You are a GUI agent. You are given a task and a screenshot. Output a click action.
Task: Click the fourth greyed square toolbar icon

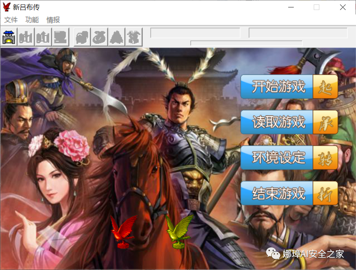coord(60,37)
